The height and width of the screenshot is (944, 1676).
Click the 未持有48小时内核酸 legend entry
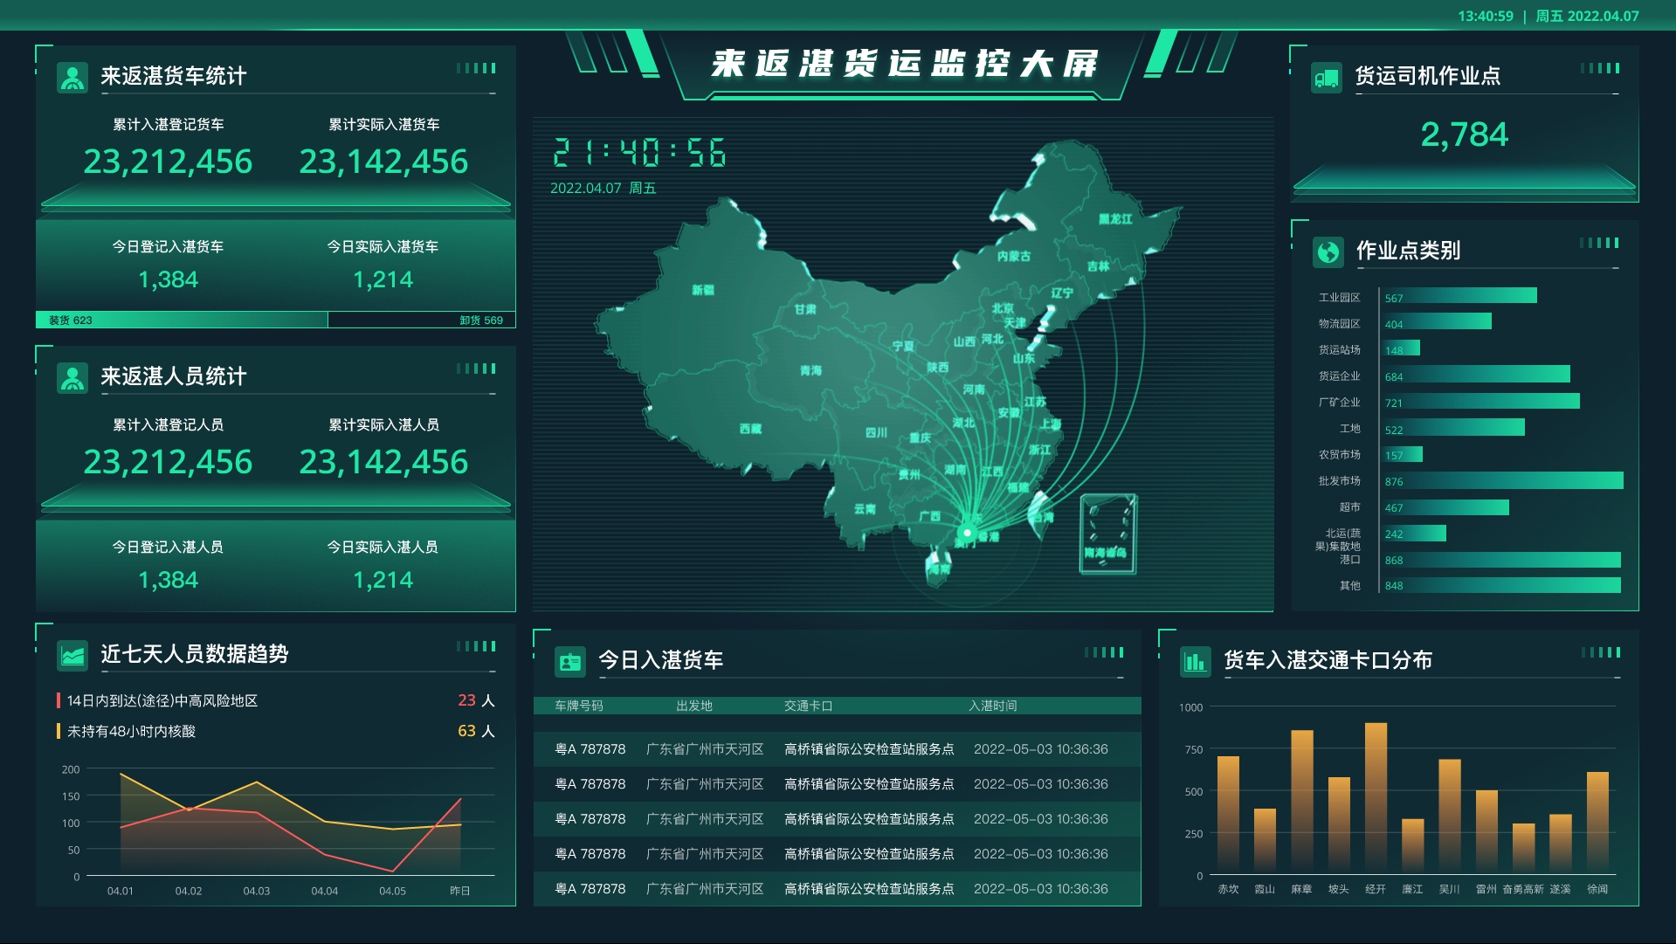point(131,731)
